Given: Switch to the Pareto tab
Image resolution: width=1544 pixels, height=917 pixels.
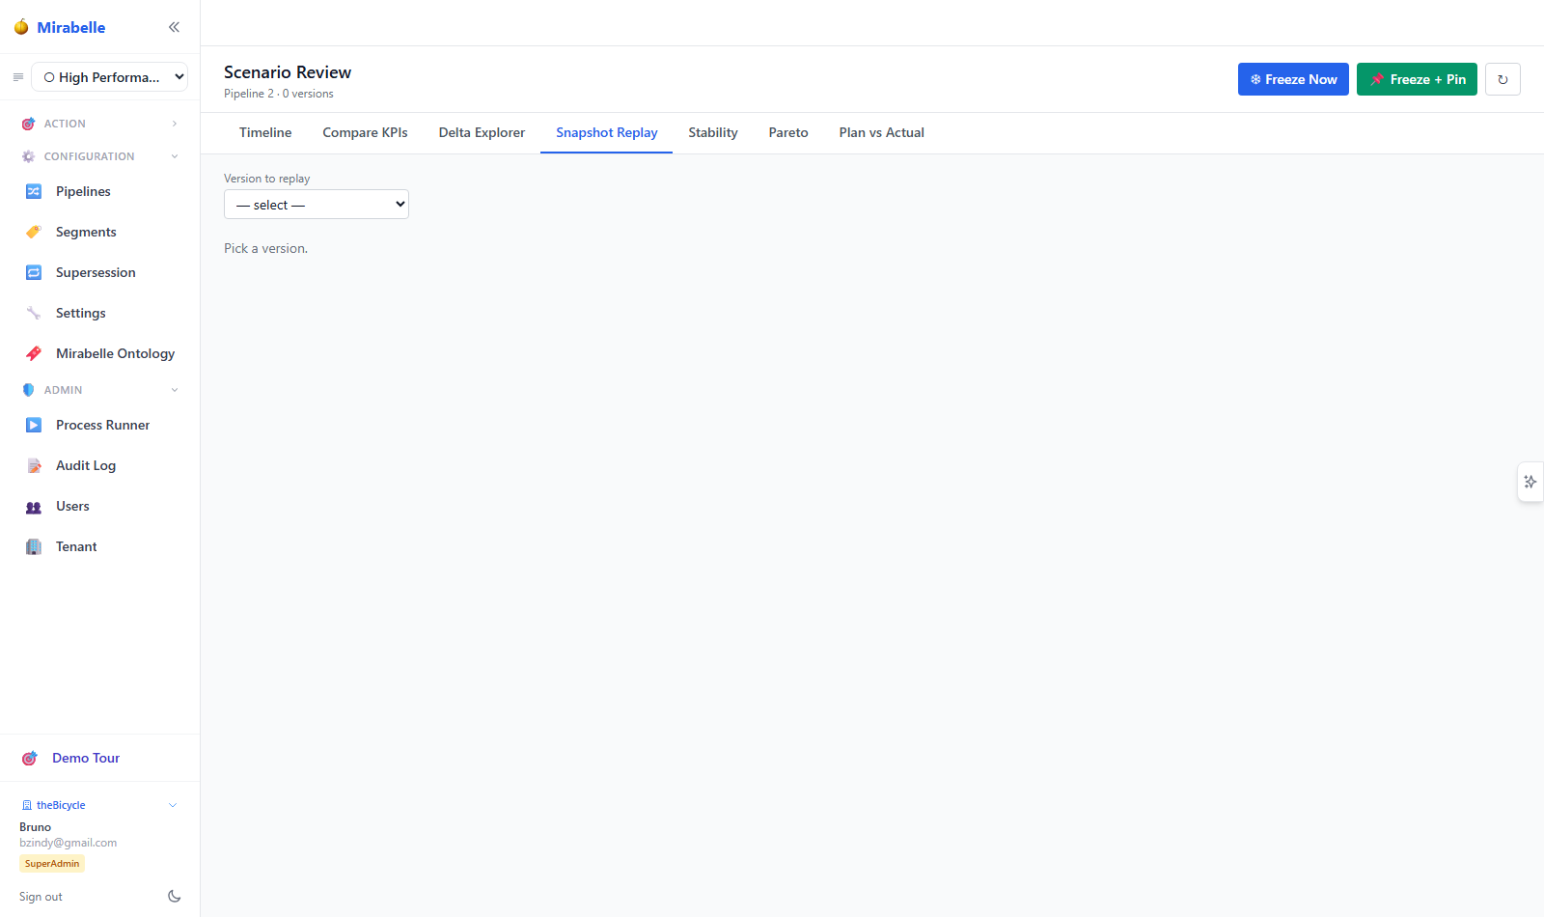Looking at the screenshot, I should [x=788, y=133].
